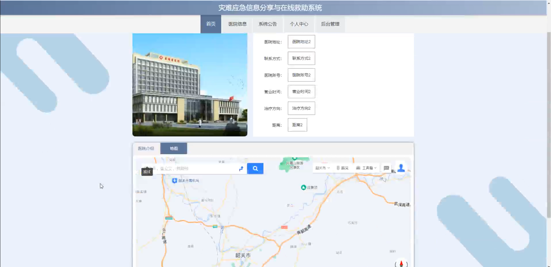
Task: Click the red highway shield near 南韶高速
Action: coord(284,227)
